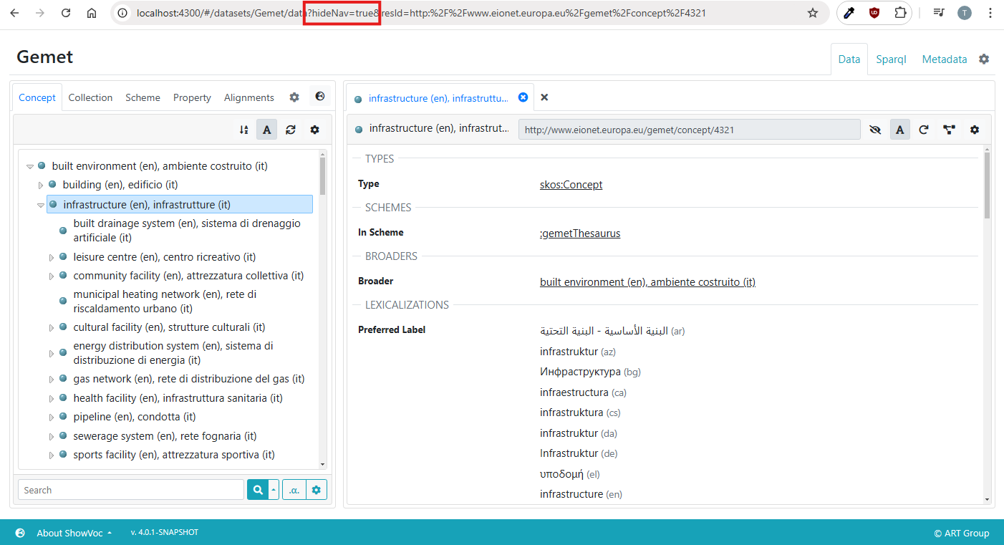Open project settings gear next to Metadata

coord(984,59)
